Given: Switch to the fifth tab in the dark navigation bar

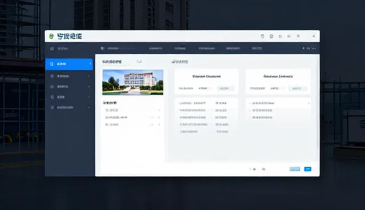Looking at the screenshot, I should [233, 49].
